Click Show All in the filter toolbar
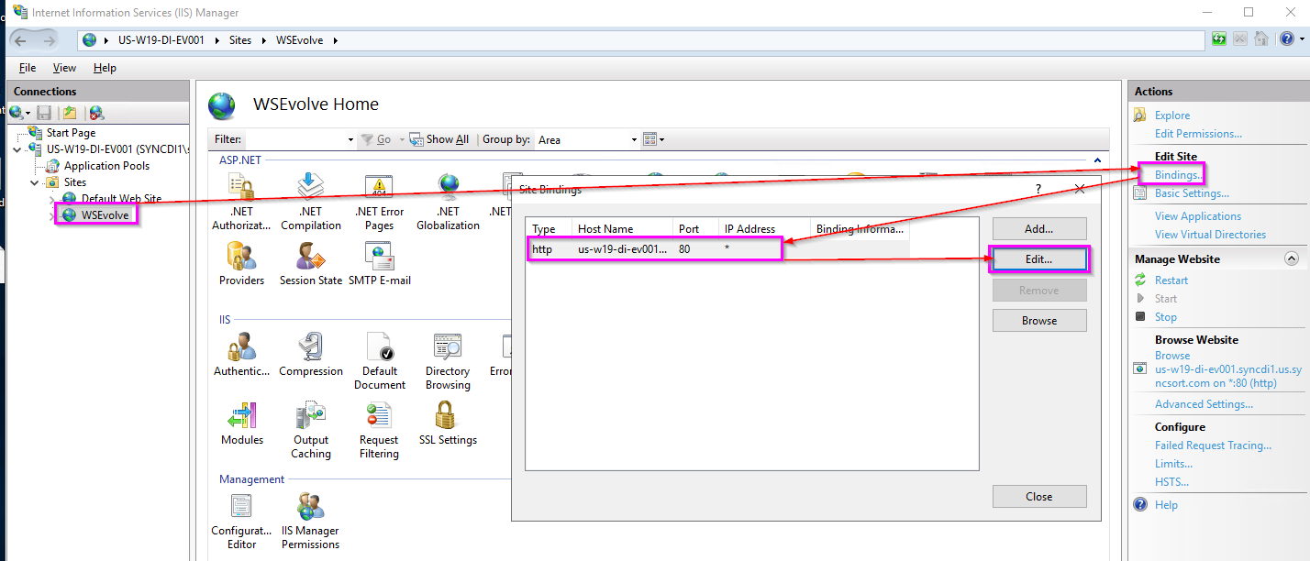Image resolution: width=1310 pixels, height=561 pixels. coord(440,139)
